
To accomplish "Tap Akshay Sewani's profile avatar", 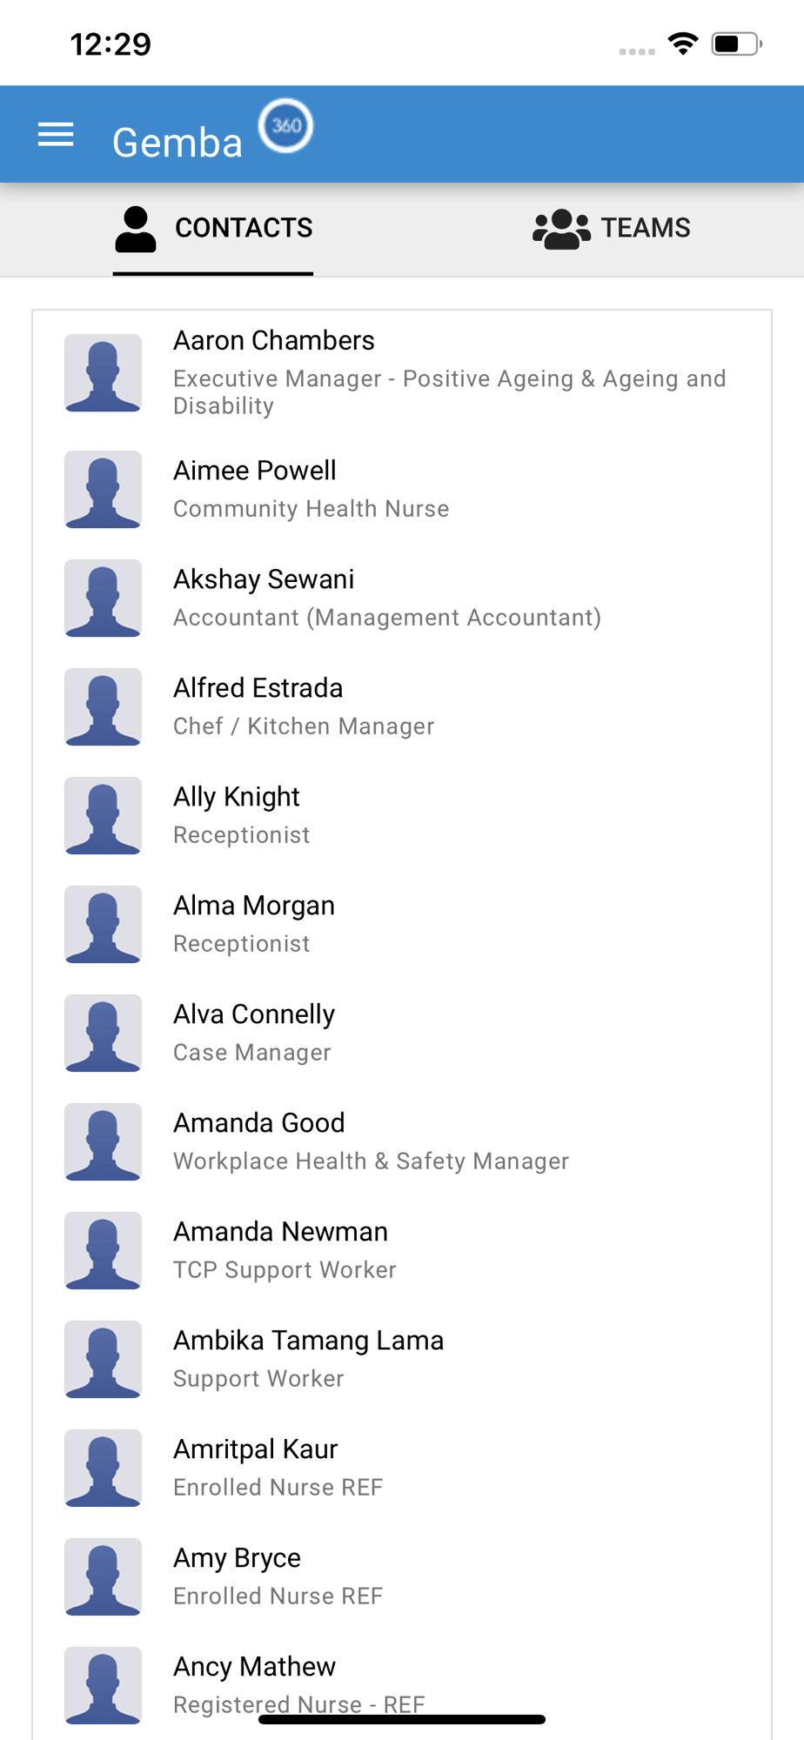I will (x=103, y=598).
